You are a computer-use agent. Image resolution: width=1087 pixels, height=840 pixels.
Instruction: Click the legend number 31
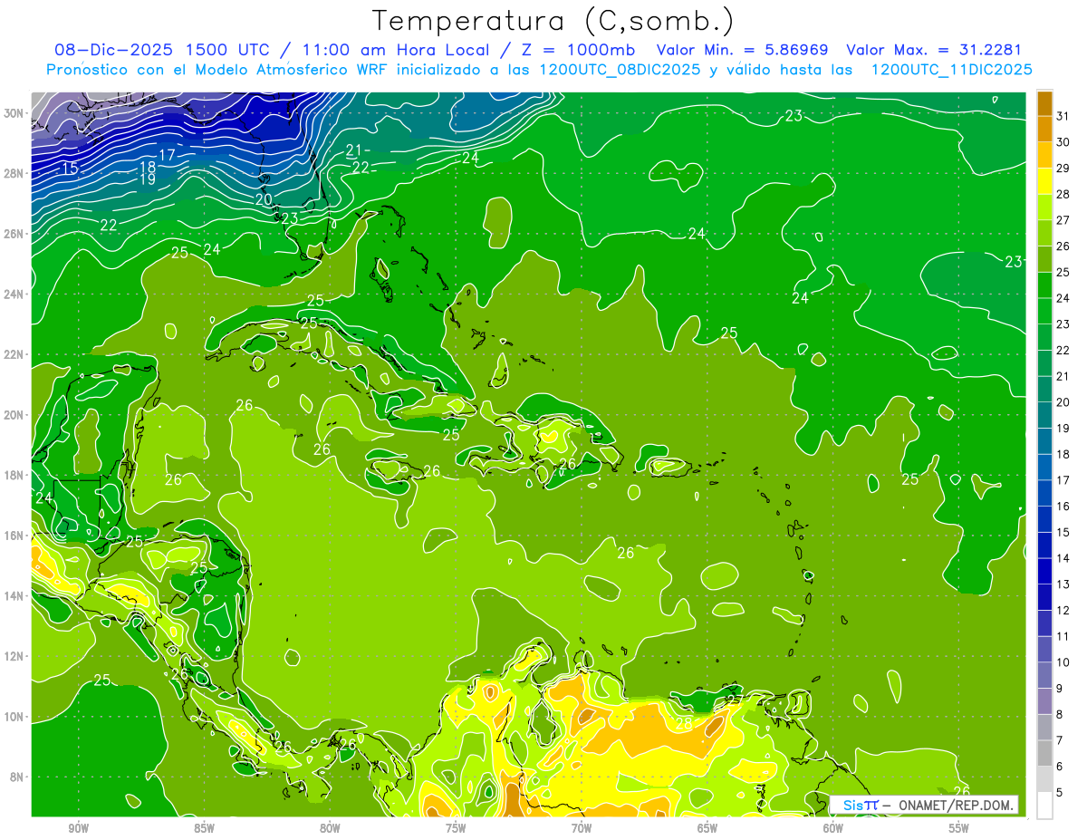pos(1063,116)
